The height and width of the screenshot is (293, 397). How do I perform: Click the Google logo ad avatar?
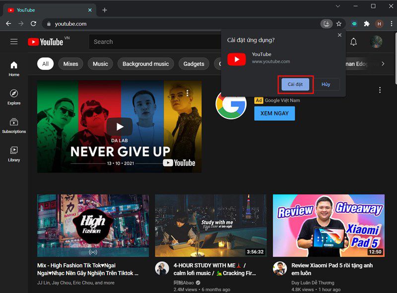[x=231, y=104]
